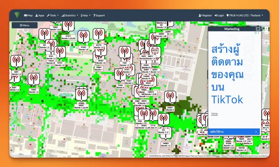Click the 145000 Bands 41 tower label

146,77
